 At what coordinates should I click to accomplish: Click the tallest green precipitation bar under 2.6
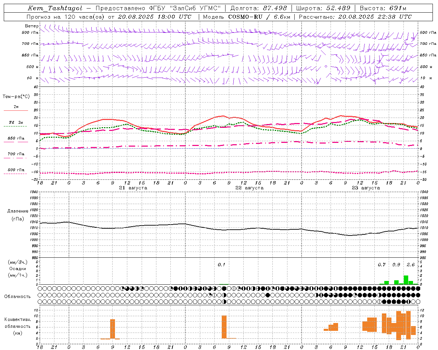(406, 280)
